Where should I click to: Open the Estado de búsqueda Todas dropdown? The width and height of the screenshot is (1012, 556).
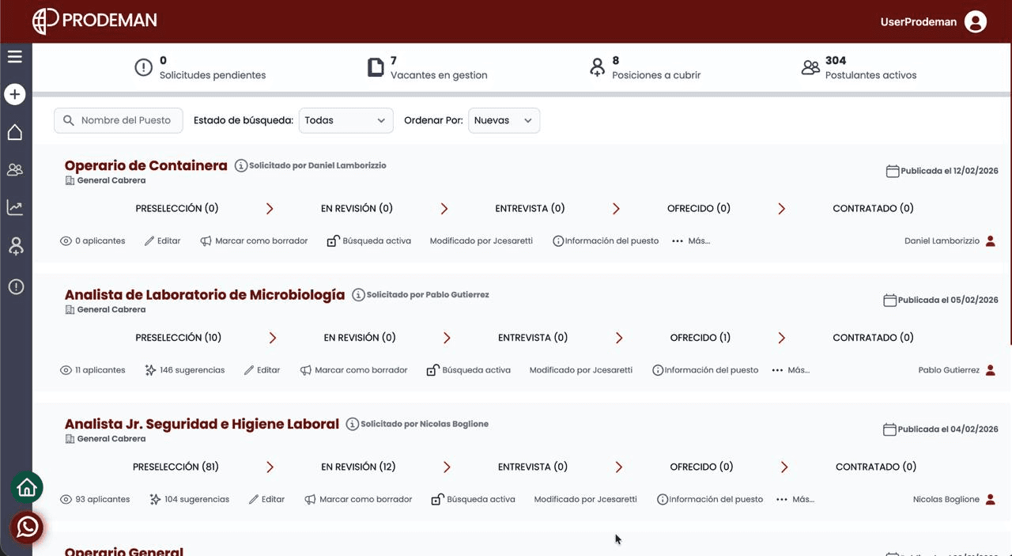346,120
